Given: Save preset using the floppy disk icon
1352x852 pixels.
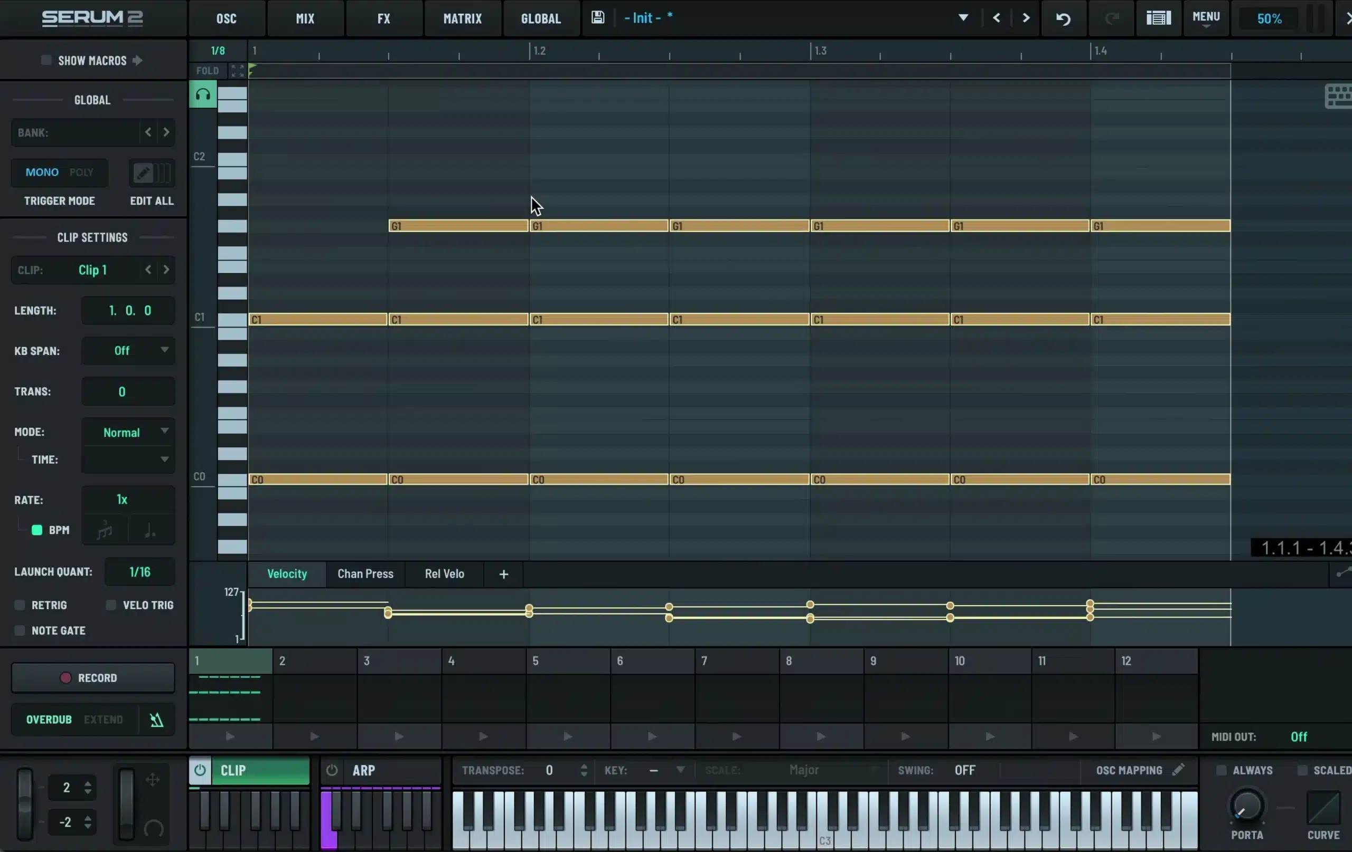Looking at the screenshot, I should tap(597, 17).
